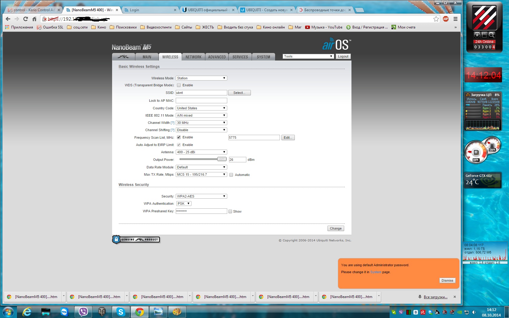Image resolution: width=509 pixels, height=318 pixels.
Task: Open Channel Width help [?] link
Action: pyautogui.click(x=172, y=123)
